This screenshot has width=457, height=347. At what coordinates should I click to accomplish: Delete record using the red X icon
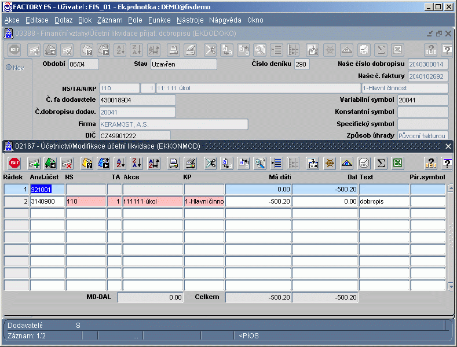coord(67,163)
